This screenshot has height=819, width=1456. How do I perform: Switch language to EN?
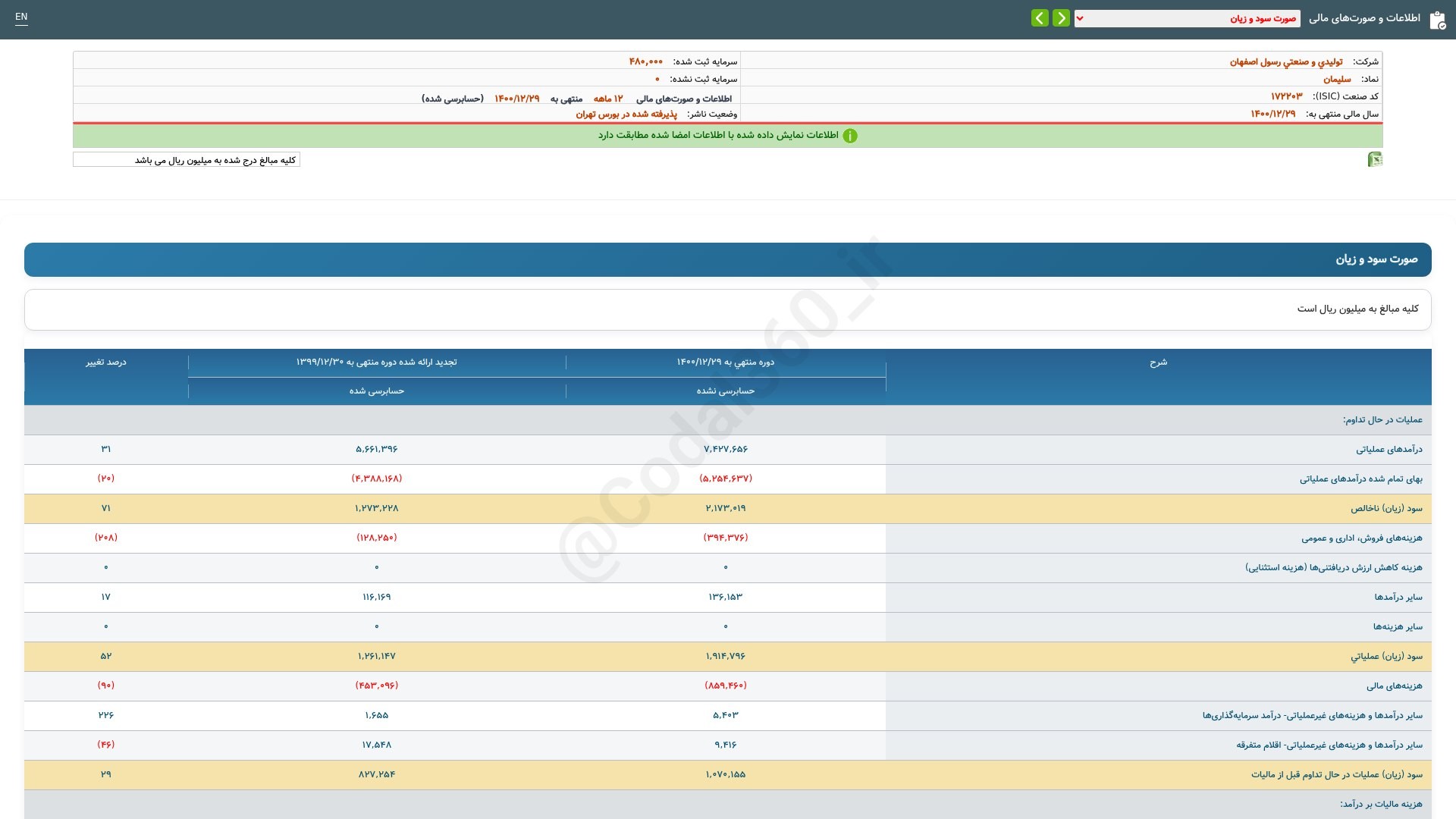click(x=21, y=17)
